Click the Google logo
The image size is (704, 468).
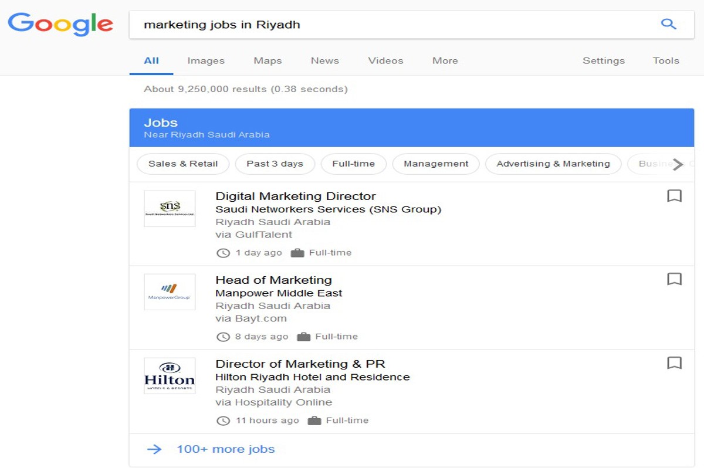(60, 24)
